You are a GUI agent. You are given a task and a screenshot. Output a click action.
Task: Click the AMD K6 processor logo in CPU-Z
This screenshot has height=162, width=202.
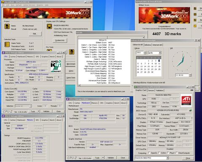[56, 66]
